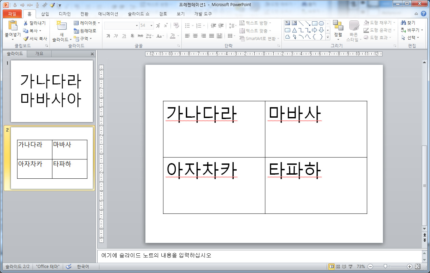Add a slide with the 새 슬라이드 icon

(61, 26)
